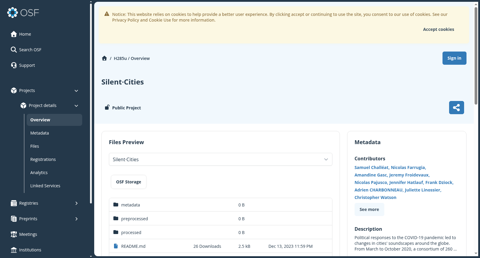Click the 26 Downloads text
Viewport: 480px width, 258px height.
point(207,246)
